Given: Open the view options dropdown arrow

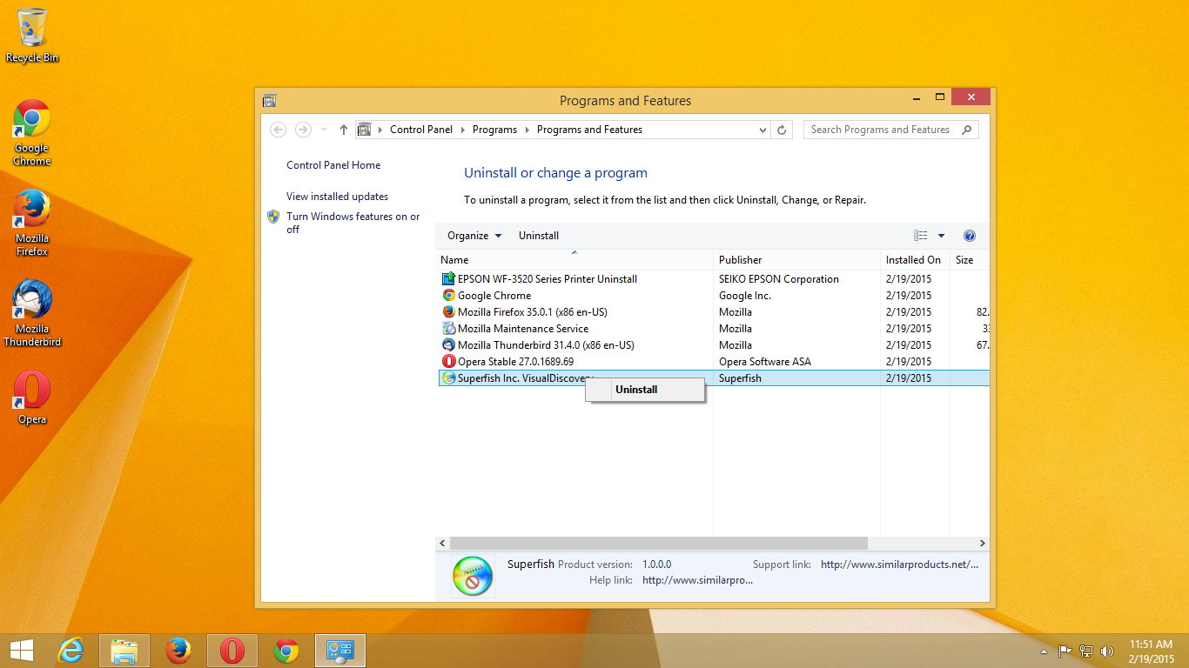Looking at the screenshot, I should tap(941, 236).
